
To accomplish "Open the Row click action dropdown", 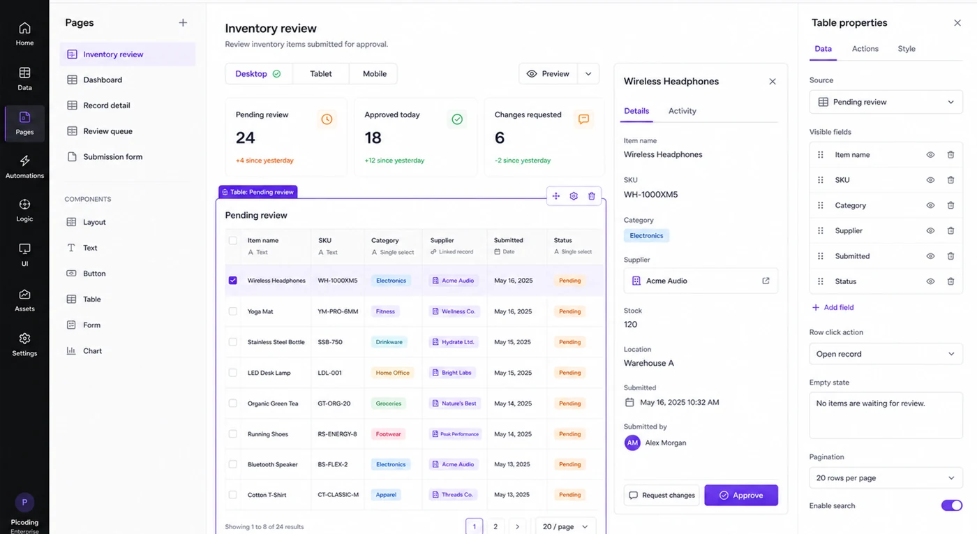I will click(886, 354).
